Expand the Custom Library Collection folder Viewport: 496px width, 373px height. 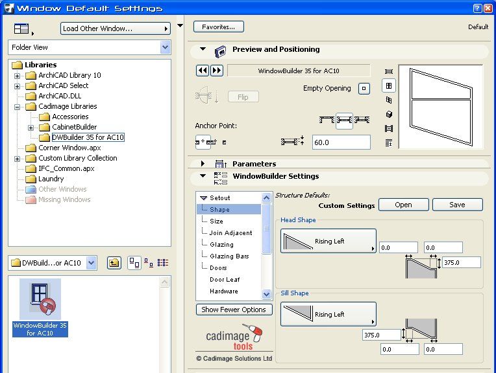(x=17, y=159)
